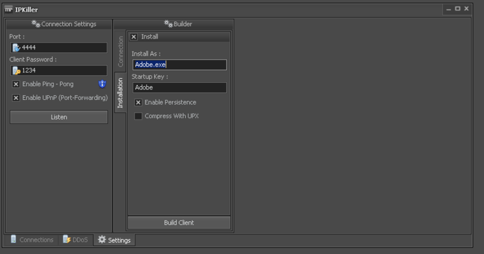Click the Install As field with Adobe.exe
The width and height of the screenshot is (484, 254).
(179, 65)
